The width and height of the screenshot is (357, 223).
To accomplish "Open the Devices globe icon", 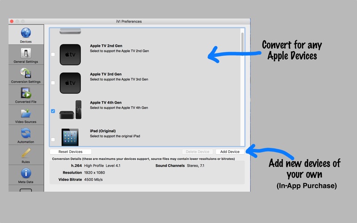I will (x=26, y=33).
